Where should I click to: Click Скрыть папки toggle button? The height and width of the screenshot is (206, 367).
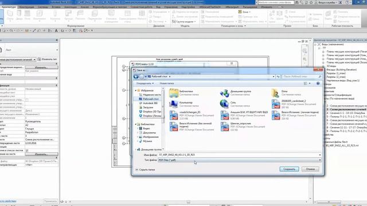(145, 170)
